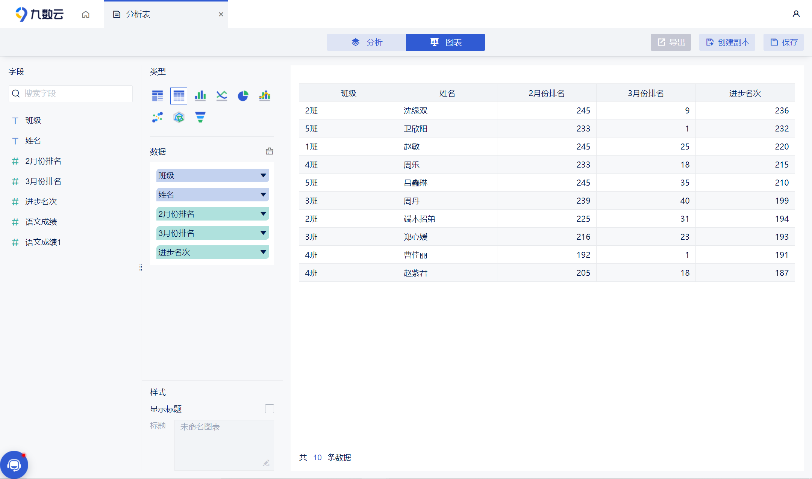This screenshot has height=479, width=812.
Task: Open the 进步名次 data field dropdown
Action: [x=263, y=252]
